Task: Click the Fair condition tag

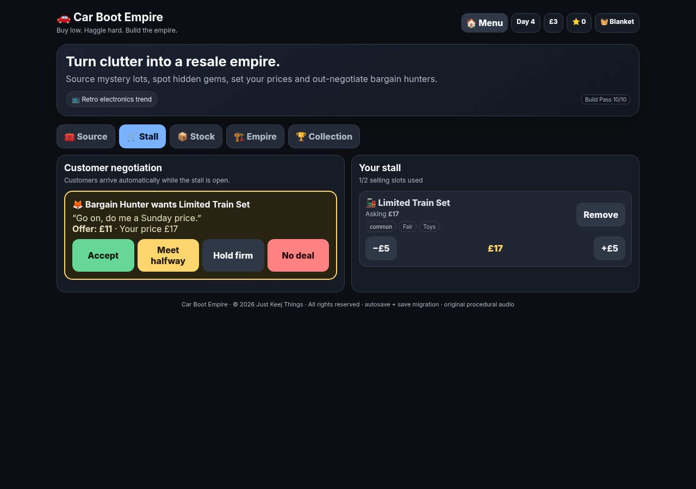Action: tap(408, 227)
